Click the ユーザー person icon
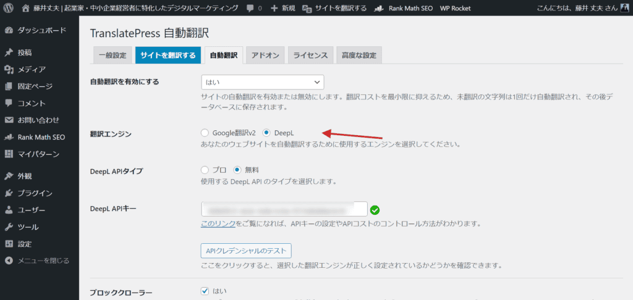The width and height of the screenshot is (633, 300). (9, 210)
